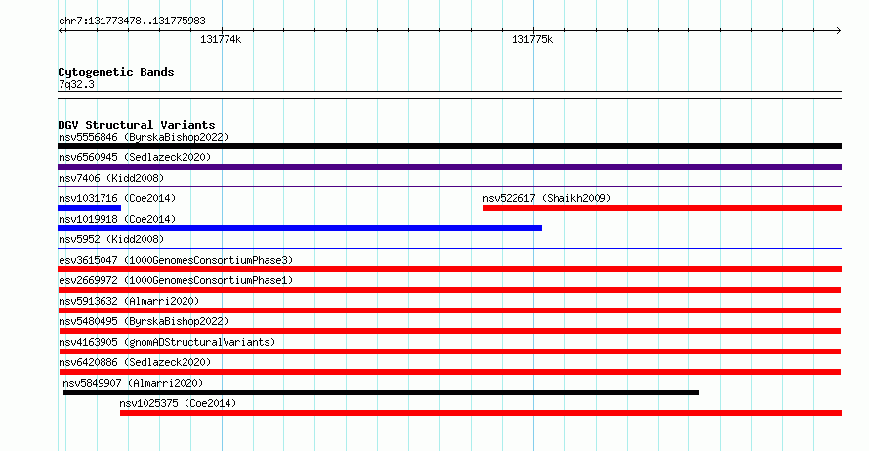Image resolution: width=869 pixels, height=451 pixels.
Task: Click the nsv5556846 (ByrskaBishop2022) label
Action: coord(144,137)
